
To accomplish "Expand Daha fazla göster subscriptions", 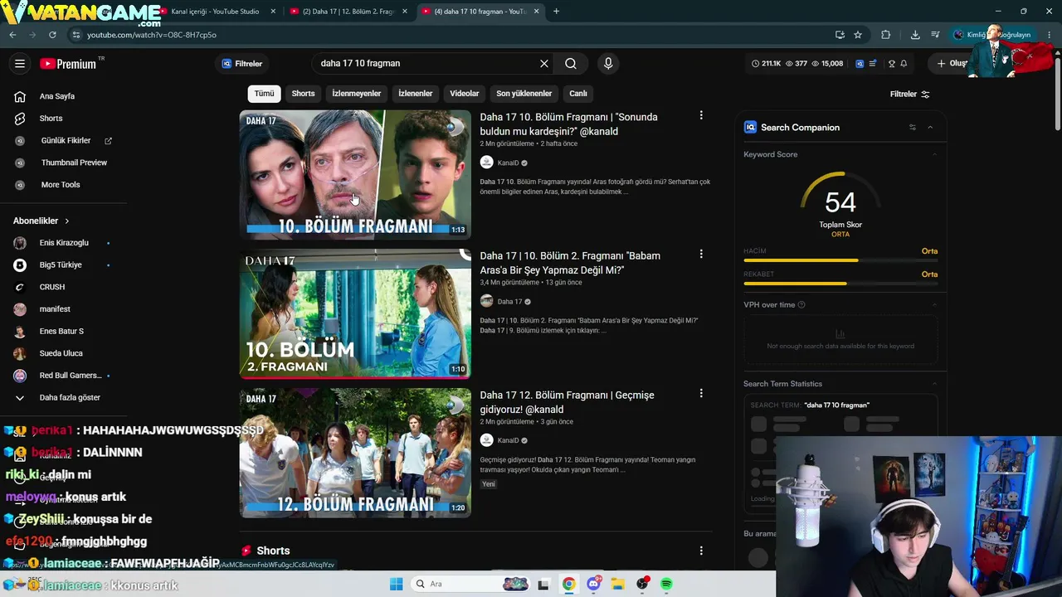I will 70,398.
